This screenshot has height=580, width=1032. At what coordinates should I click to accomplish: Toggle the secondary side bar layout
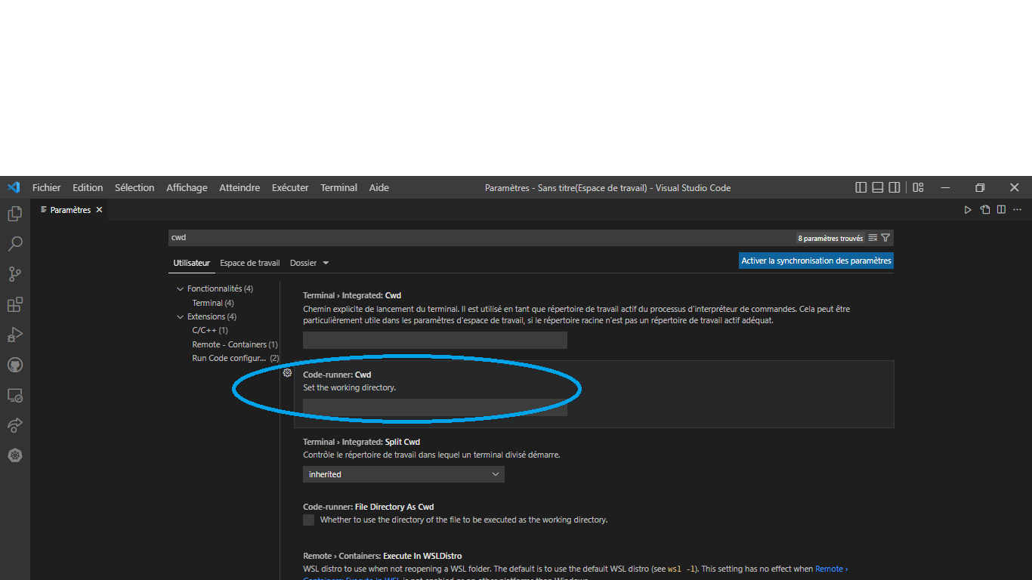tap(894, 187)
